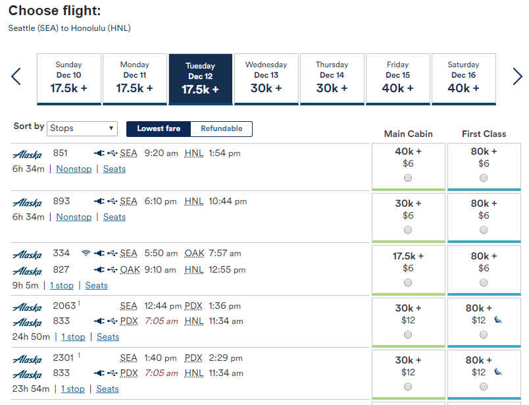Click power outlet icon on flight 827
529x405 pixels.
click(99, 270)
